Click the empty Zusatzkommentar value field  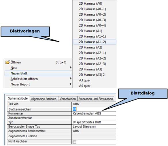[x=94, y=118]
